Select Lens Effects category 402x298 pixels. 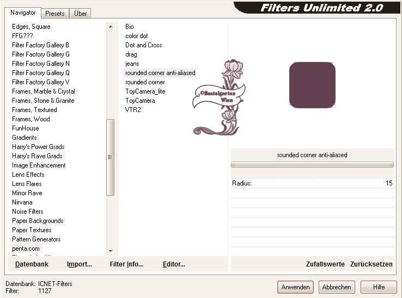pyautogui.click(x=28, y=175)
